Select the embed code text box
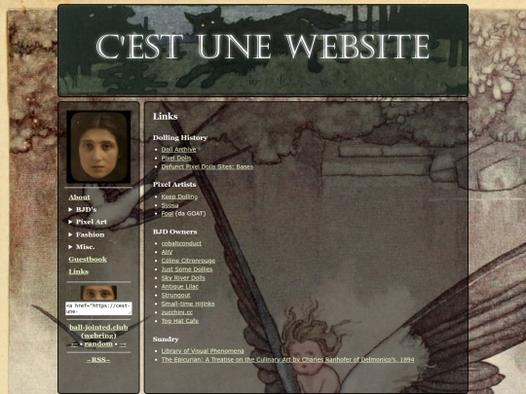 click(98, 308)
